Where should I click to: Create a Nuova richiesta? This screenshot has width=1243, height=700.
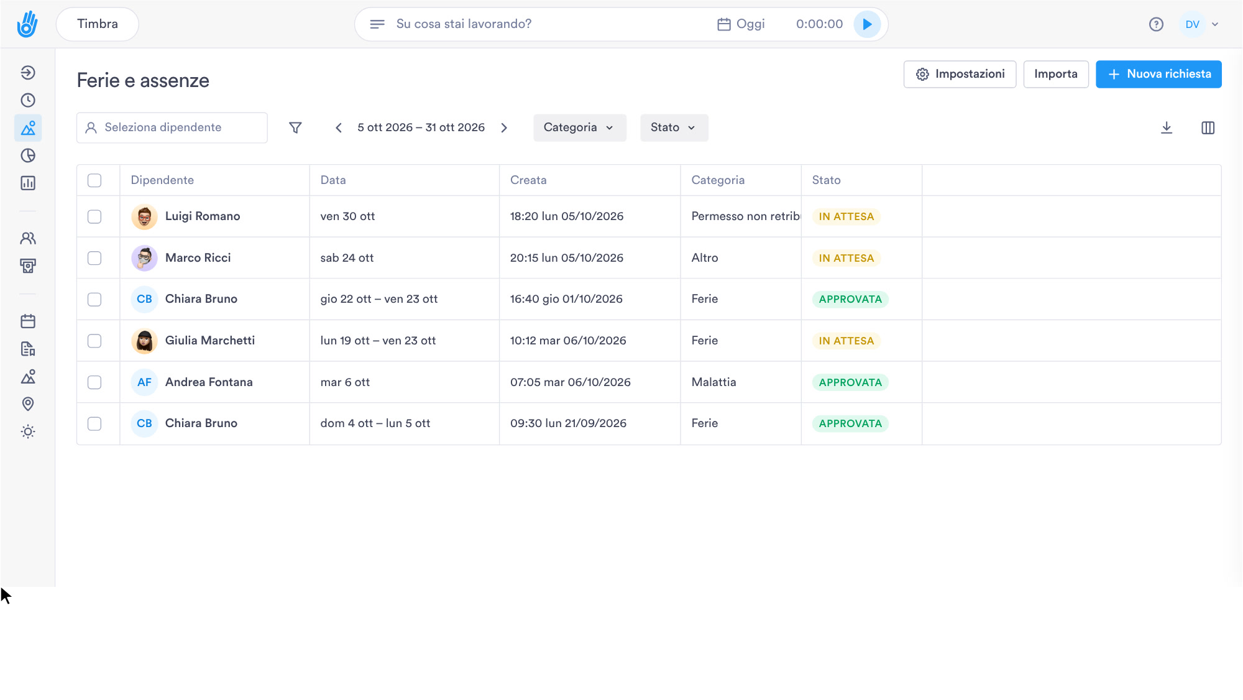tap(1158, 74)
